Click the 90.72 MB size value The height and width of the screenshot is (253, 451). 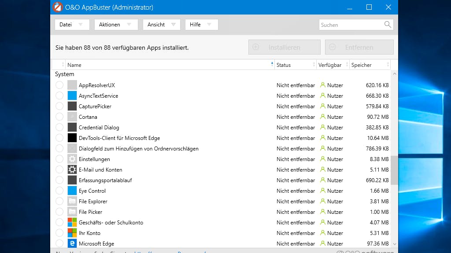(377, 117)
